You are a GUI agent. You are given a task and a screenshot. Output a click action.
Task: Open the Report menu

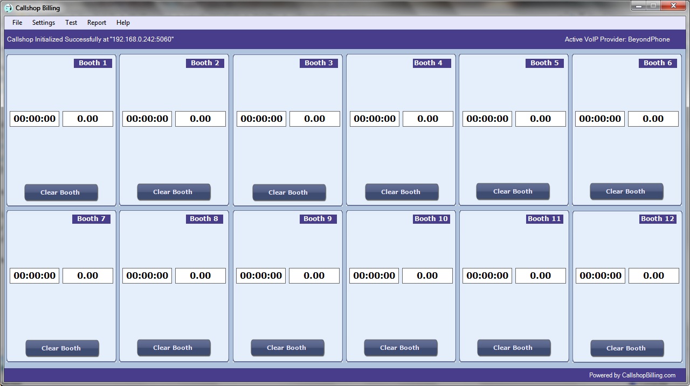tap(97, 23)
